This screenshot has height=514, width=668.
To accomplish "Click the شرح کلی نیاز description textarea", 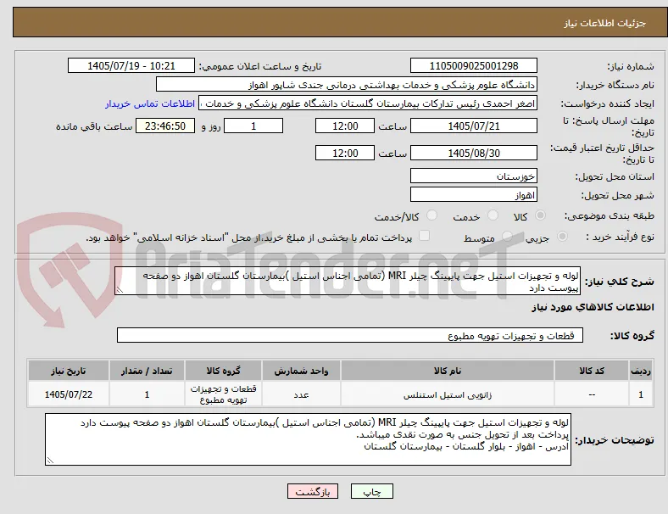I will pyautogui.click(x=348, y=282).
